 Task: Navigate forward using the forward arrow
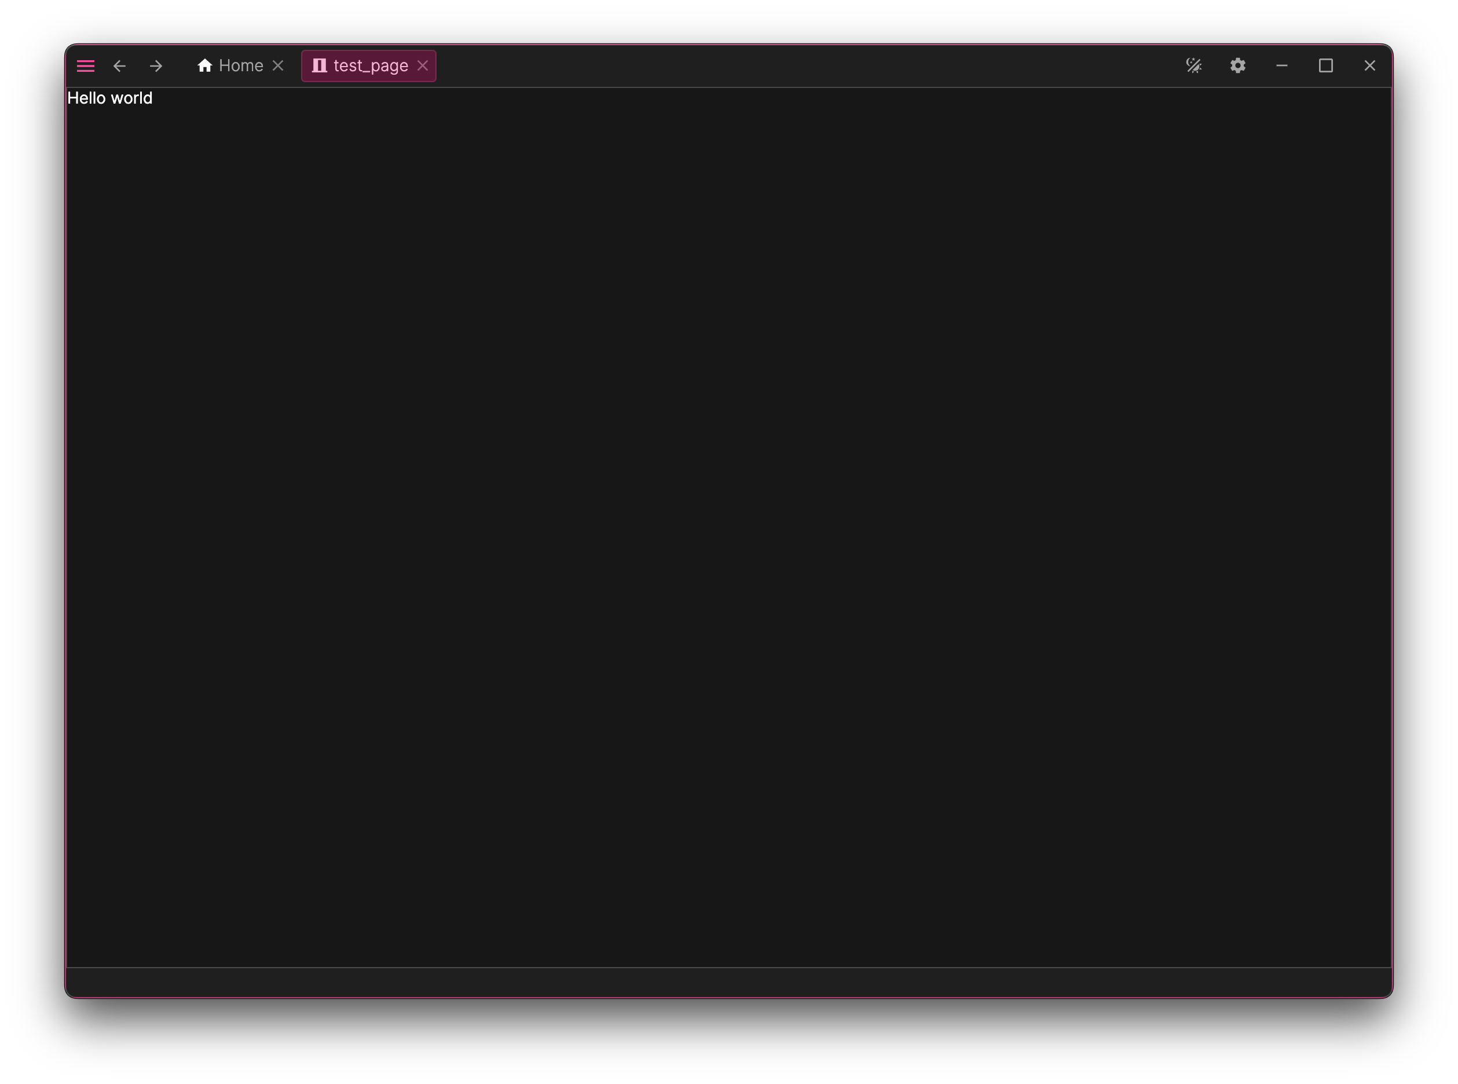tap(156, 65)
